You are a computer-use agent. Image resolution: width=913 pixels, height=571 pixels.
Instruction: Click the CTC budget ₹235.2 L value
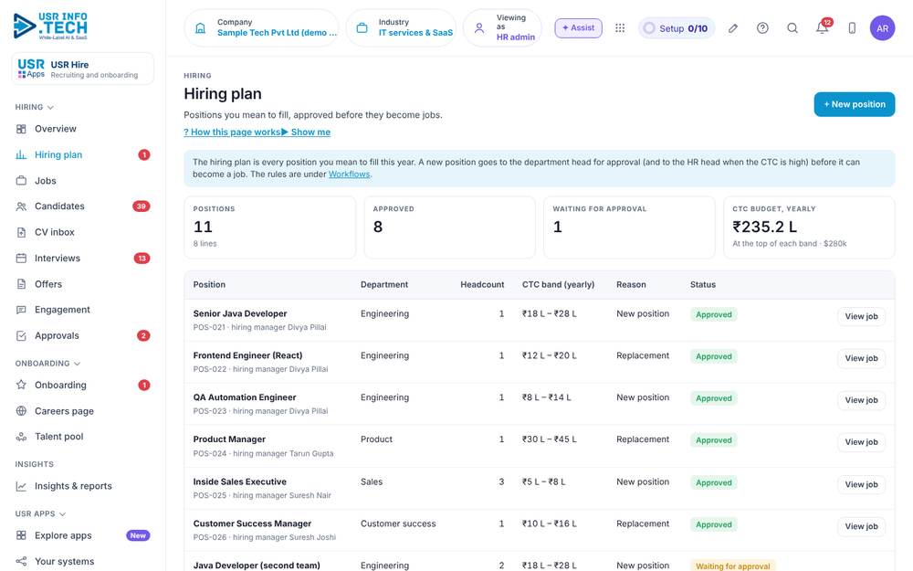764,227
